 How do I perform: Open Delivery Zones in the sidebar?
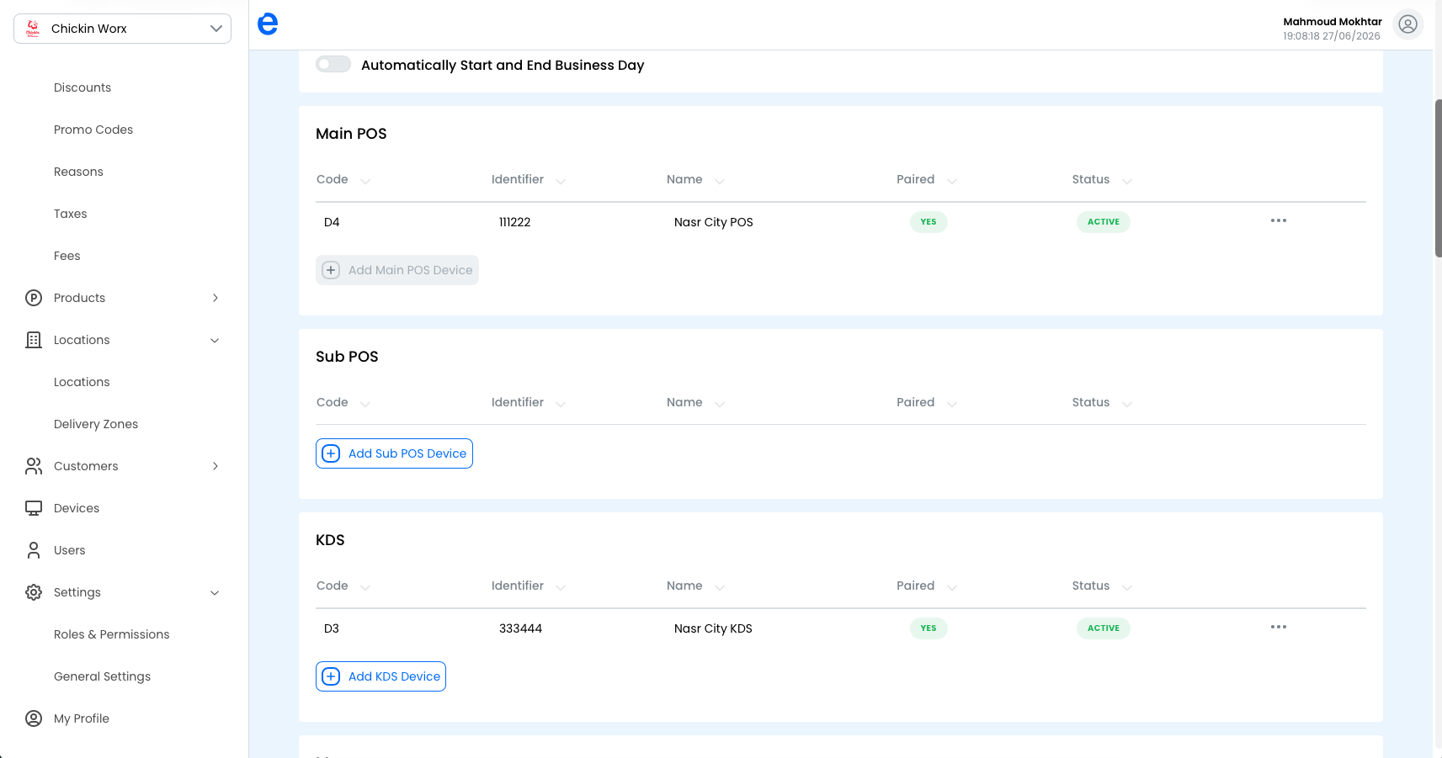pos(96,424)
